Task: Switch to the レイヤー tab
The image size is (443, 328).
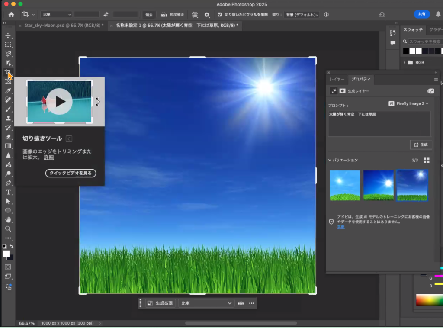Action: pyautogui.click(x=337, y=80)
